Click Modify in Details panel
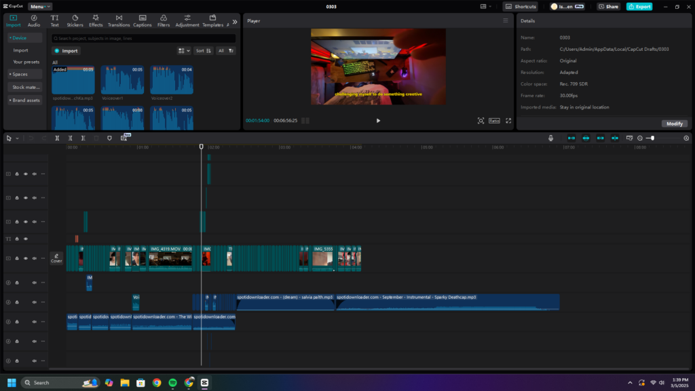Screen dimensions: 695x391 pos(675,124)
